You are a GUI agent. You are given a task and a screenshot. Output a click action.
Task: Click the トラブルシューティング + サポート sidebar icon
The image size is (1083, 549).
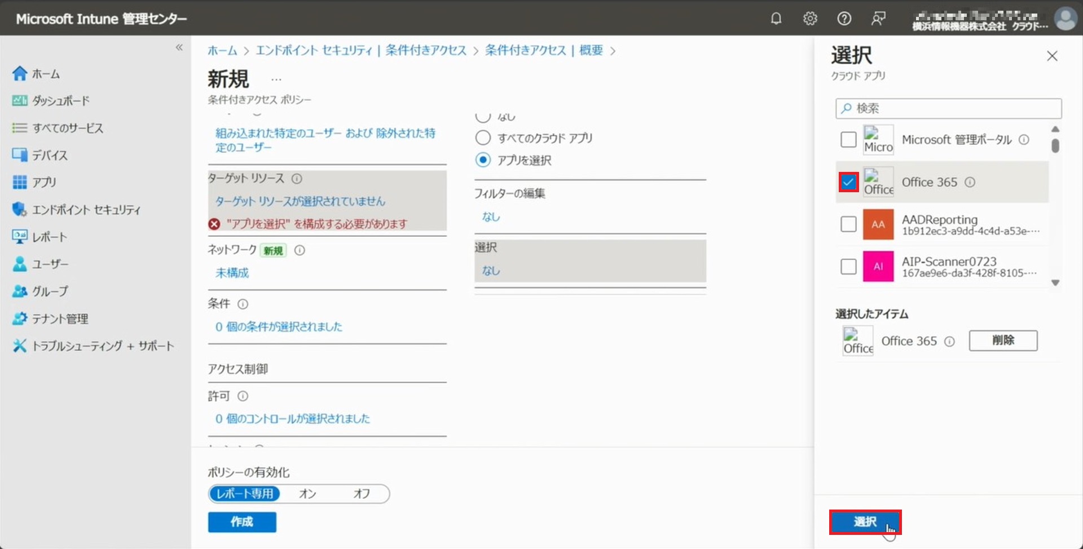point(20,346)
